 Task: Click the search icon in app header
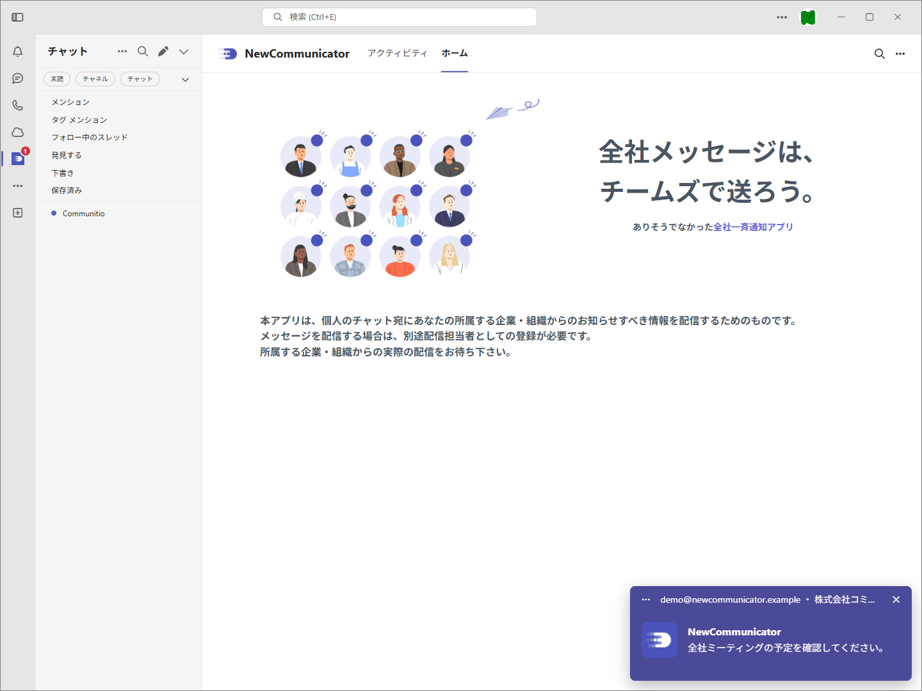click(880, 54)
